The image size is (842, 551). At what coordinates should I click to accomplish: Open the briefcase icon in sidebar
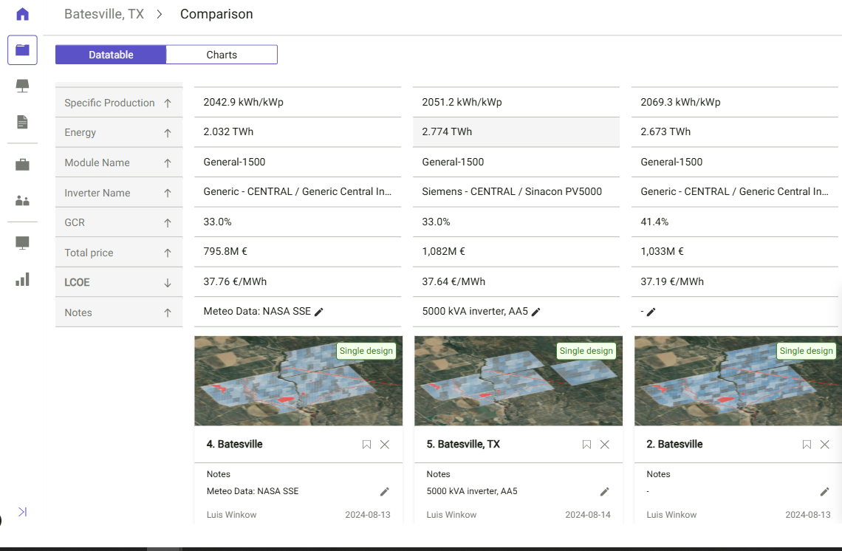tap(22, 165)
